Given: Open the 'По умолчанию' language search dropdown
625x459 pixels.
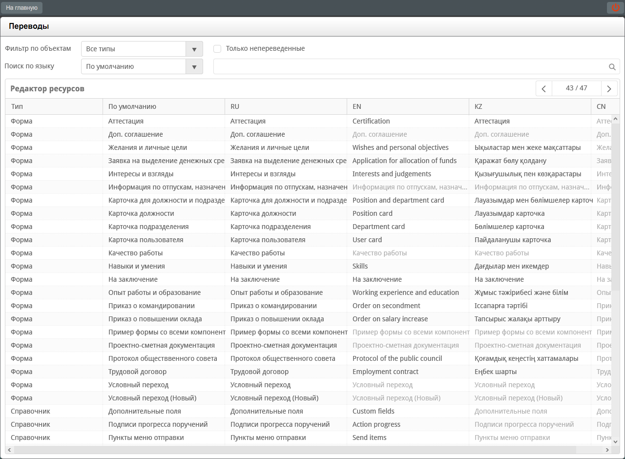Looking at the screenshot, I should [142, 66].
